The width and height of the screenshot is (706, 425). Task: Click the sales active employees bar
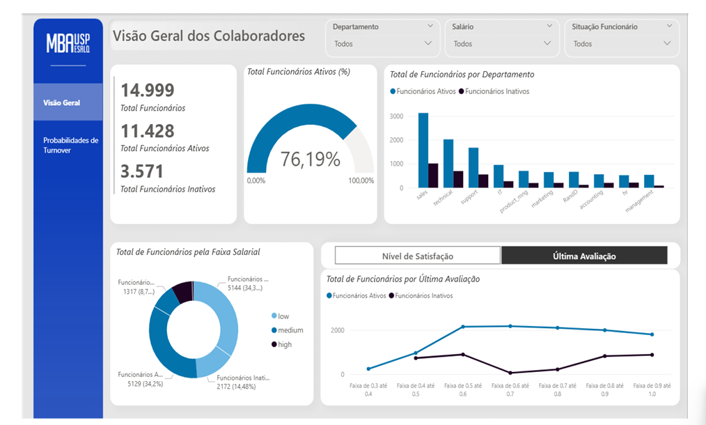pyautogui.click(x=423, y=150)
